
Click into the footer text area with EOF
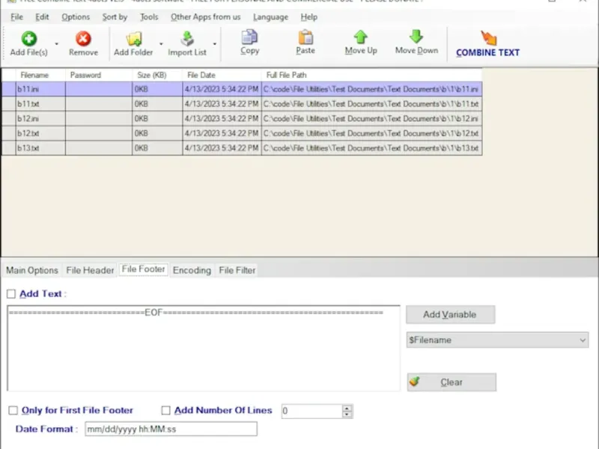[203, 348]
